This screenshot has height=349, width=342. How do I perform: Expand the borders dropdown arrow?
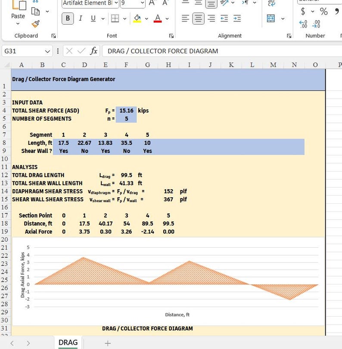124,19
